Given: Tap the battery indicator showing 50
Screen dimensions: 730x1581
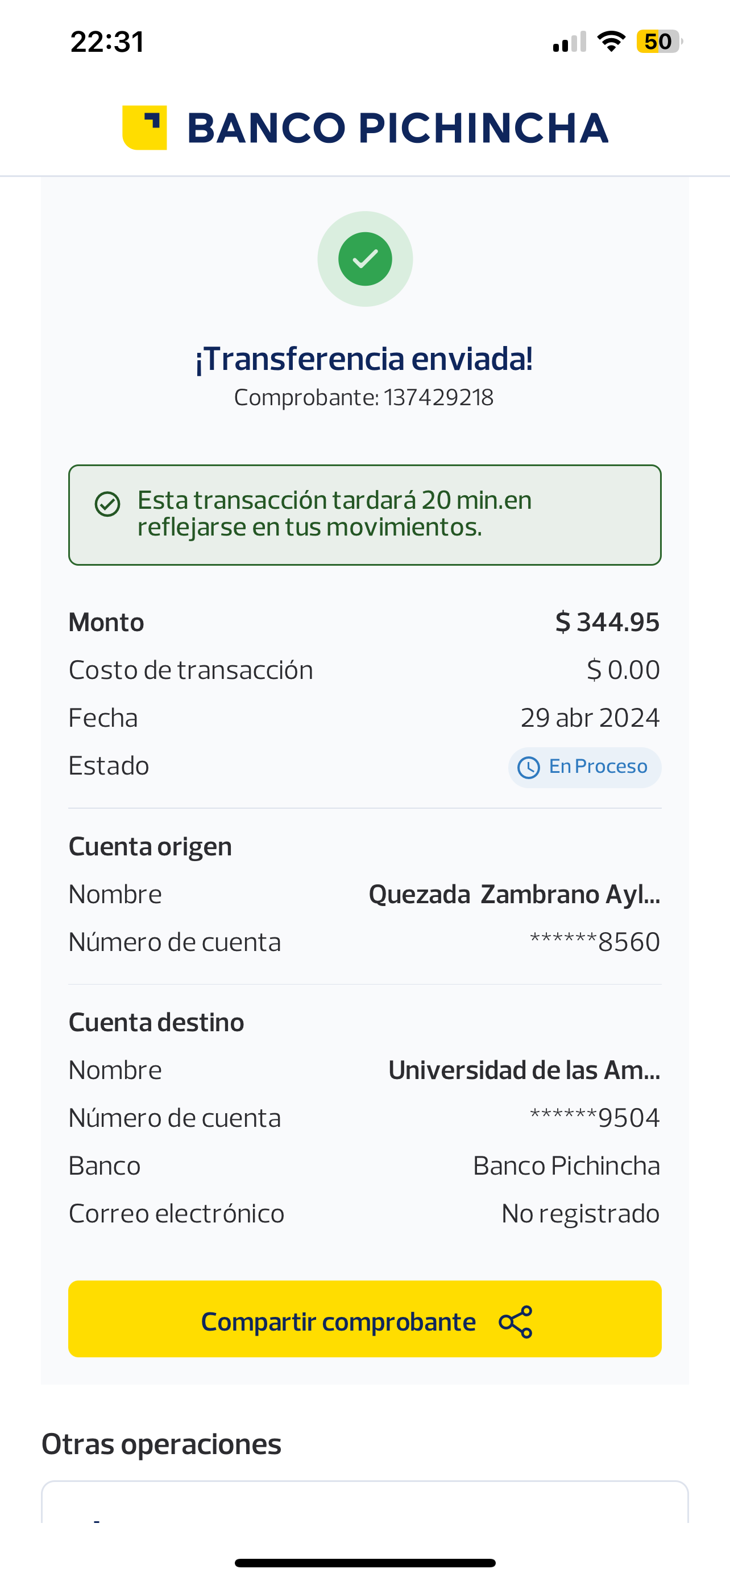Looking at the screenshot, I should pyautogui.click(x=659, y=42).
